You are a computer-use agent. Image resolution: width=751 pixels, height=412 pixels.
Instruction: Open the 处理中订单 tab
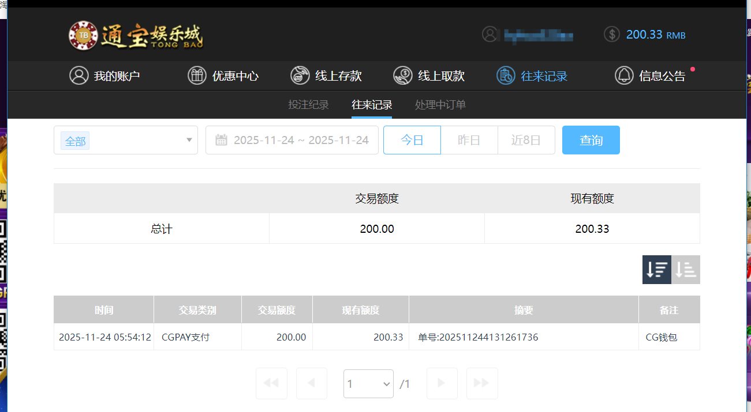(440, 104)
